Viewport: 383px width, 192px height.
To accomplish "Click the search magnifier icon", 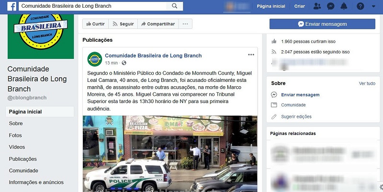I will [174, 6].
